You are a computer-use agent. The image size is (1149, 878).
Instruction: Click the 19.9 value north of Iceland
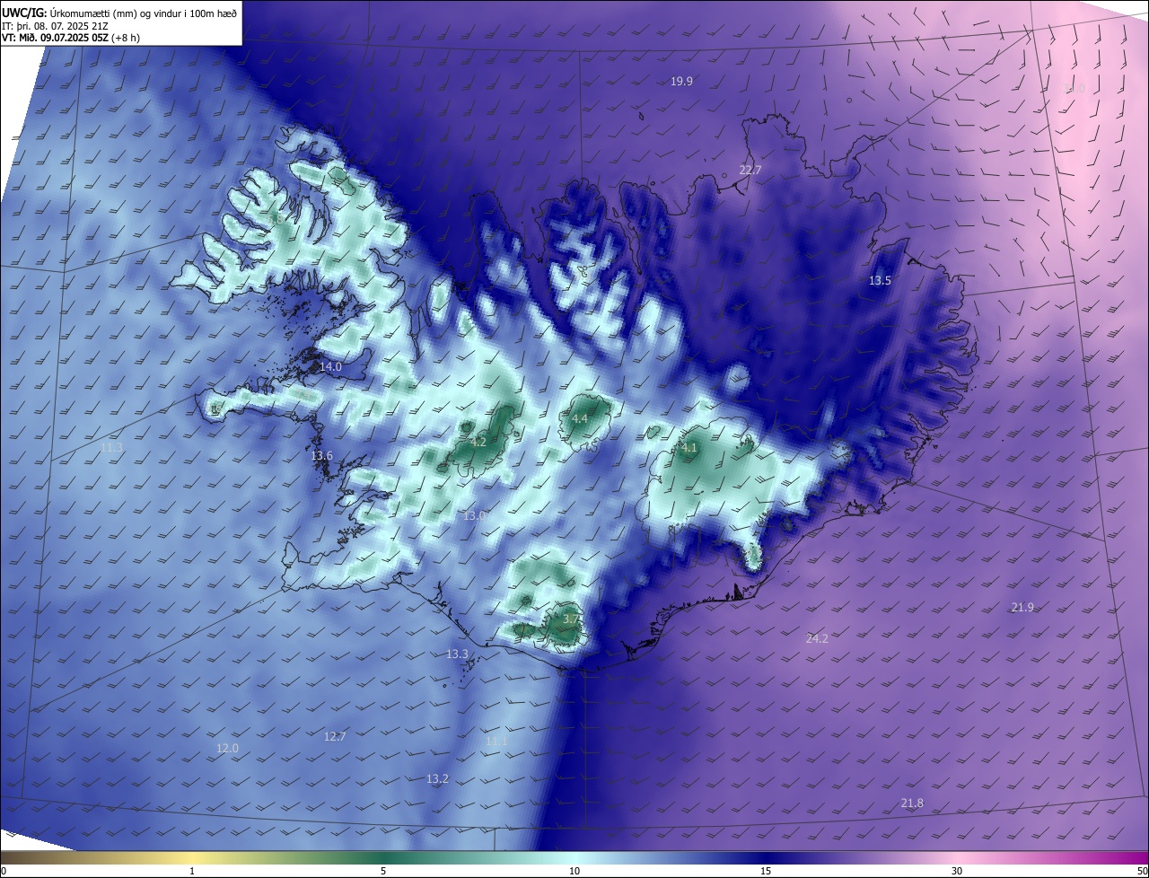[681, 82]
